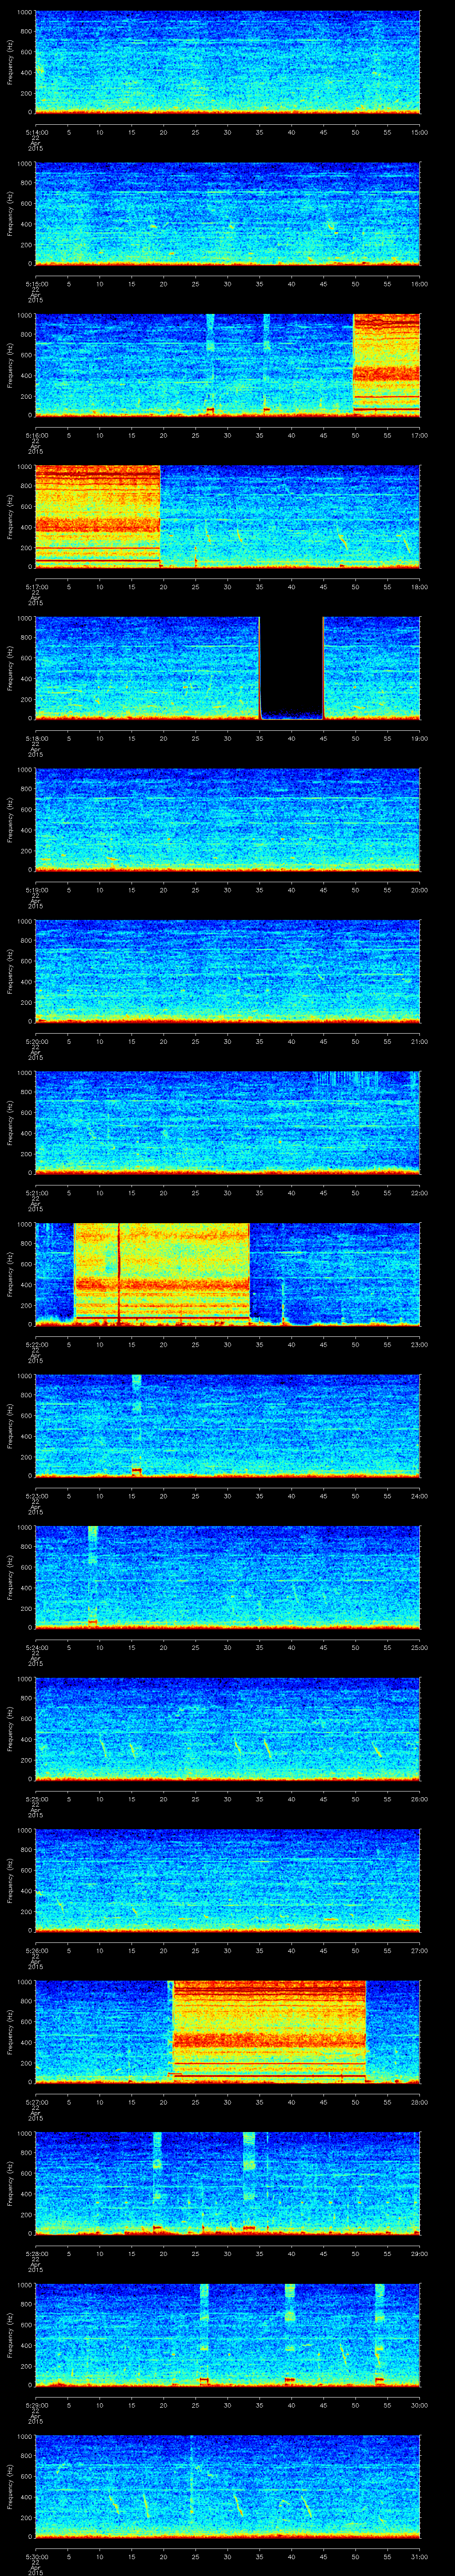
Task: Click the 5:24:00 start time label
Action: pyautogui.click(x=36, y=1647)
